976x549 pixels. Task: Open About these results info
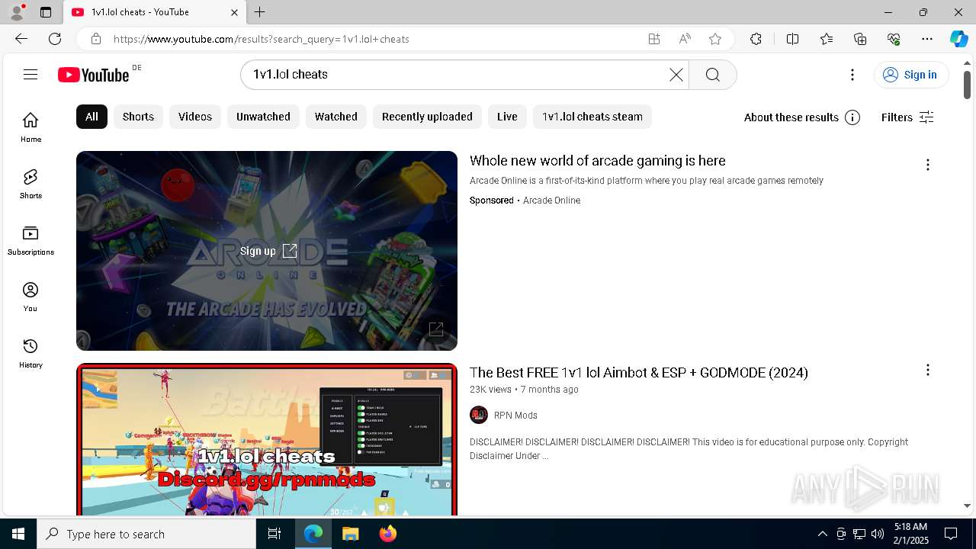click(x=802, y=117)
